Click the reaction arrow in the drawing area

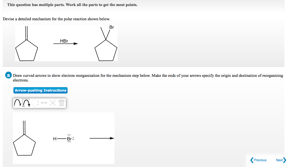pyautogui.click(x=102, y=138)
